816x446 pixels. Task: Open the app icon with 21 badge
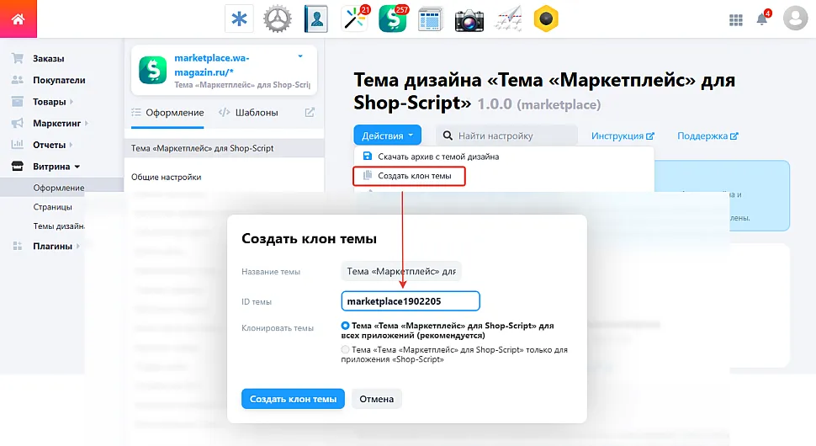pos(355,19)
